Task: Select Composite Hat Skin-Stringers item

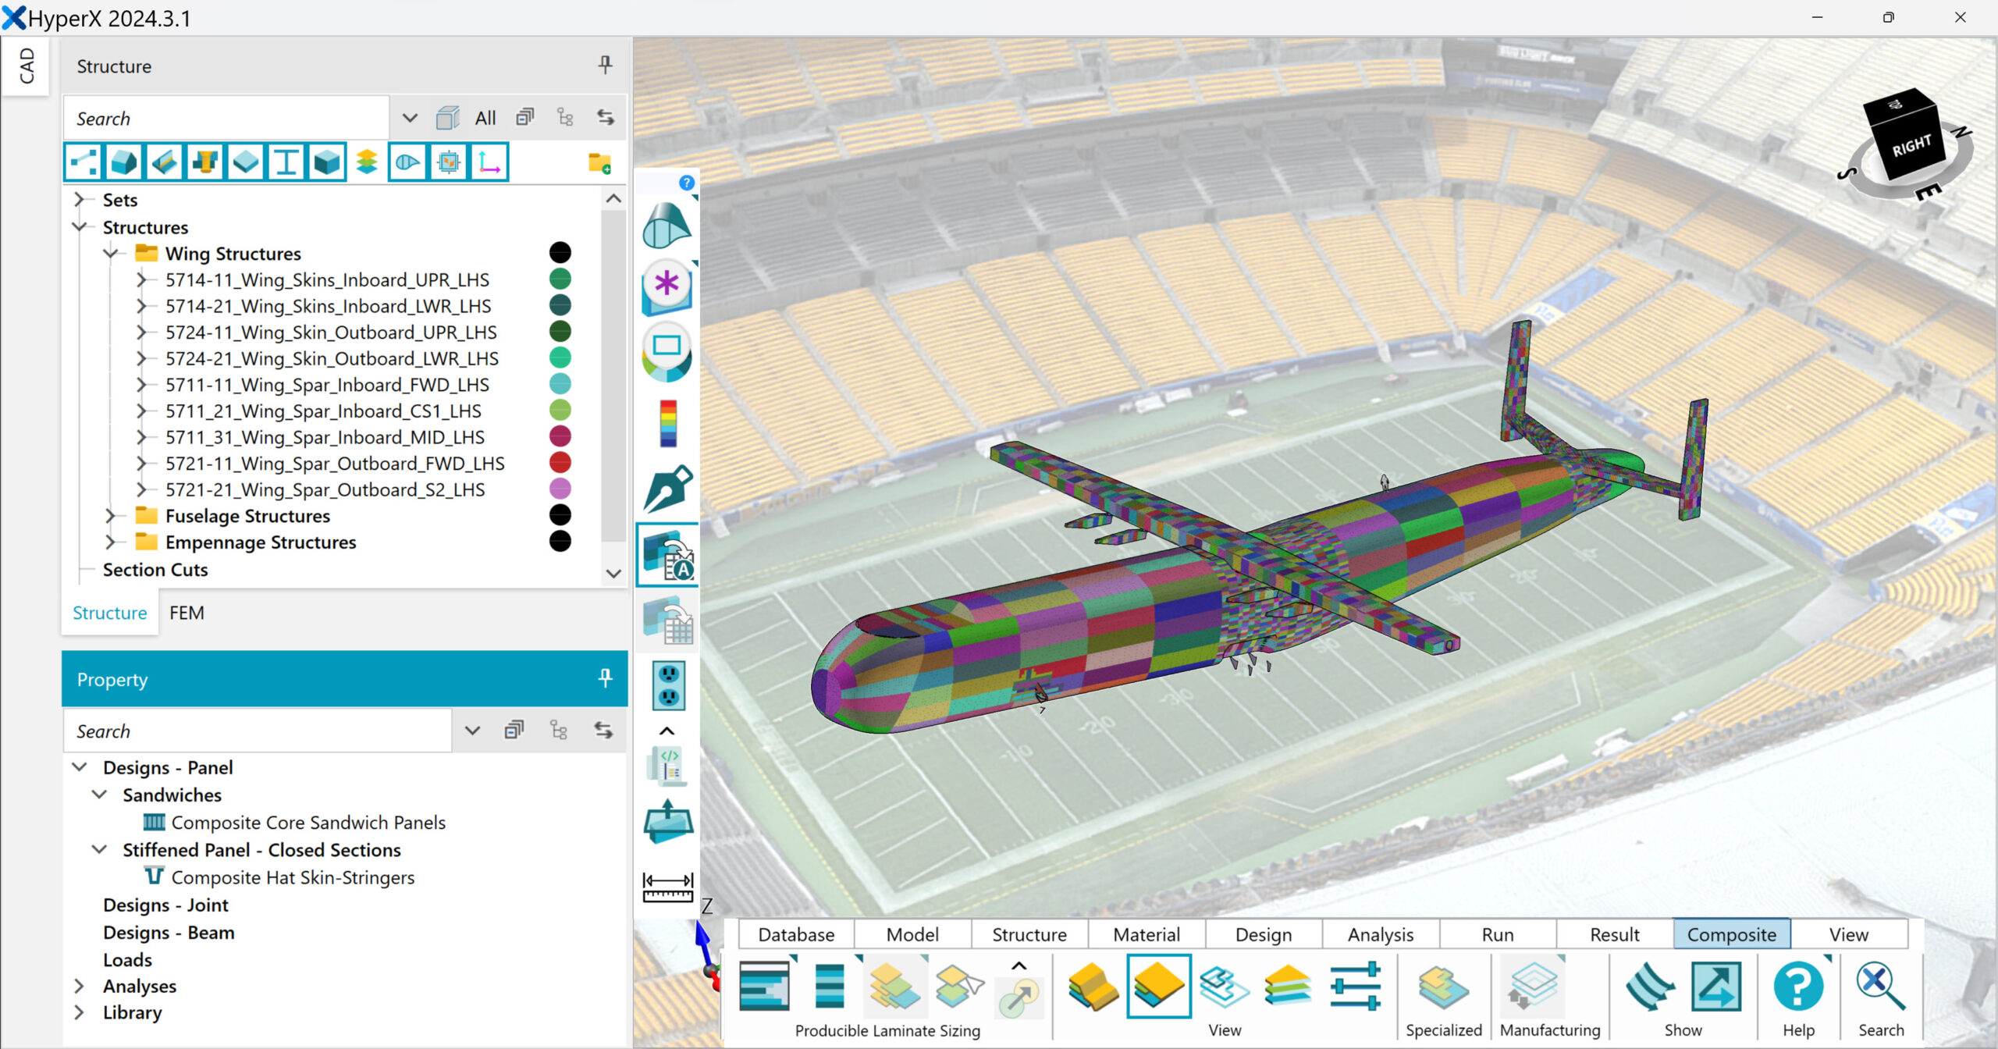Action: pyautogui.click(x=293, y=877)
